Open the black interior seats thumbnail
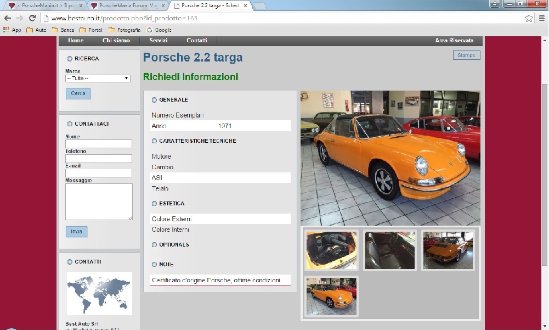 click(x=390, y=250)
